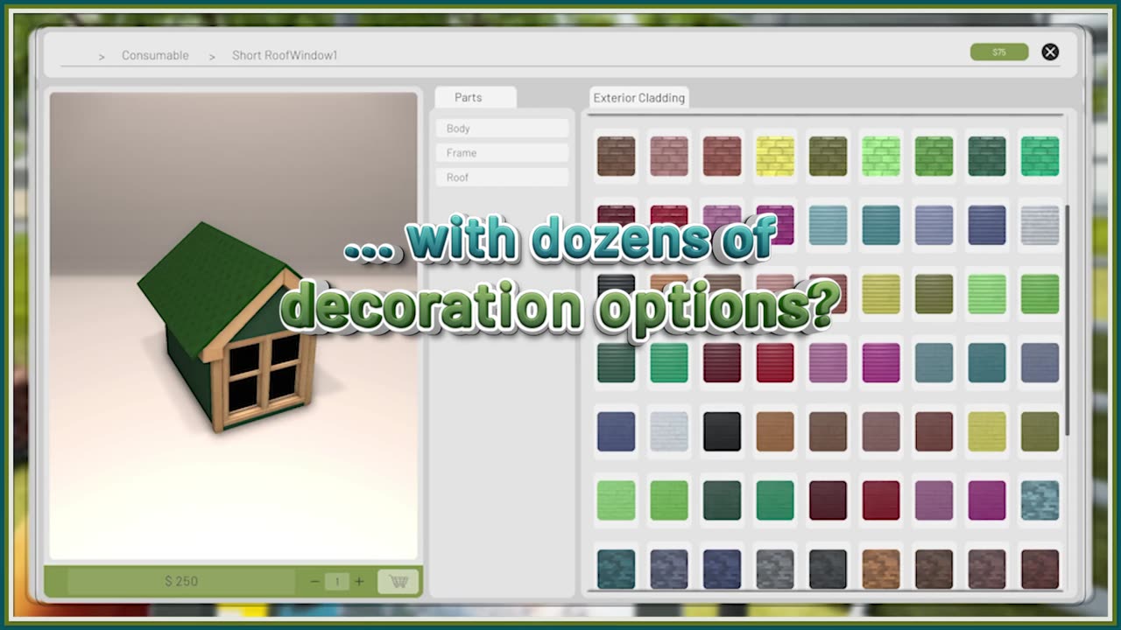Viewport: 1121px width, 630px height.
Task: Close the item customization window
Action: point(1050,52)
